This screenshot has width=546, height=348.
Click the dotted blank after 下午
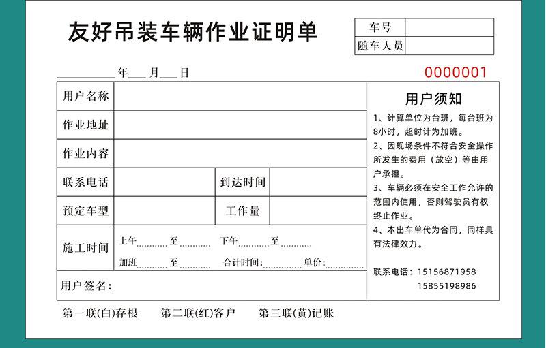(x=254, y=242)
